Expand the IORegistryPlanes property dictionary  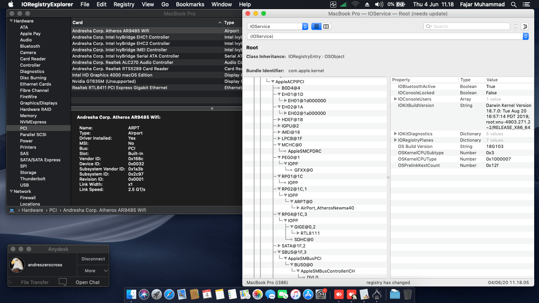[395, 140]
